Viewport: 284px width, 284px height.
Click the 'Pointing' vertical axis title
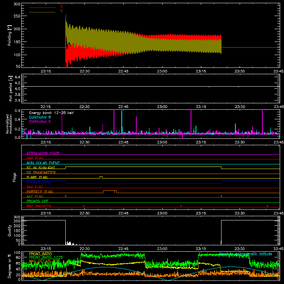10,35
